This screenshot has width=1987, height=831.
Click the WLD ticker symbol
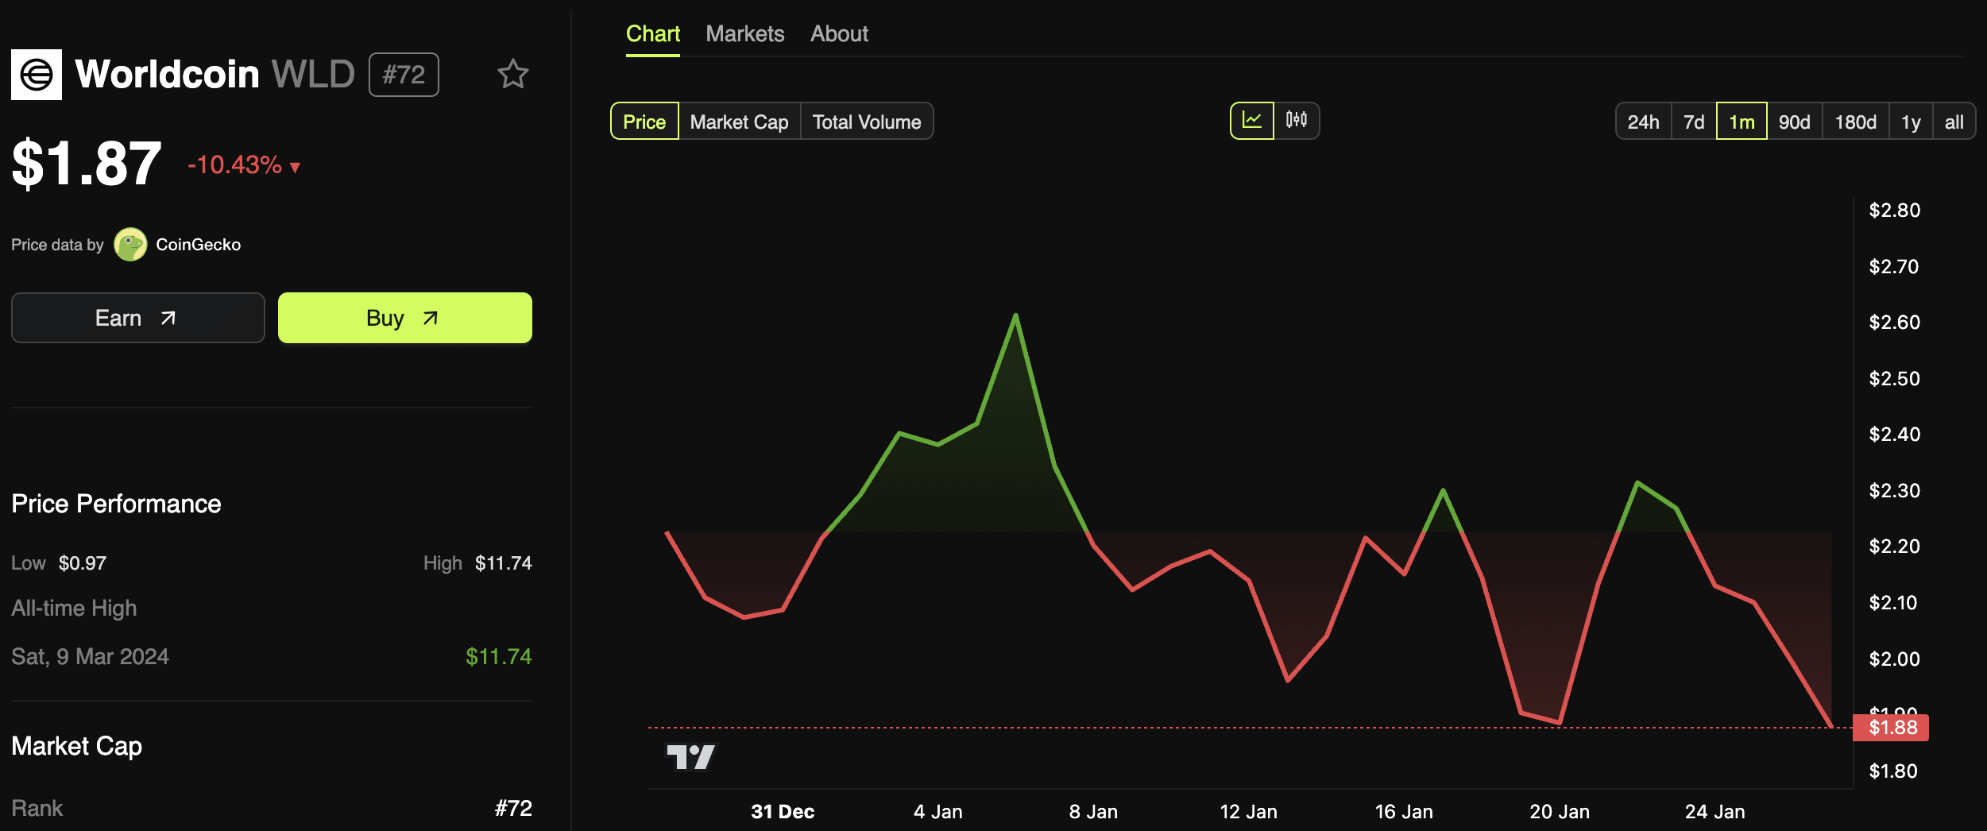313,74
